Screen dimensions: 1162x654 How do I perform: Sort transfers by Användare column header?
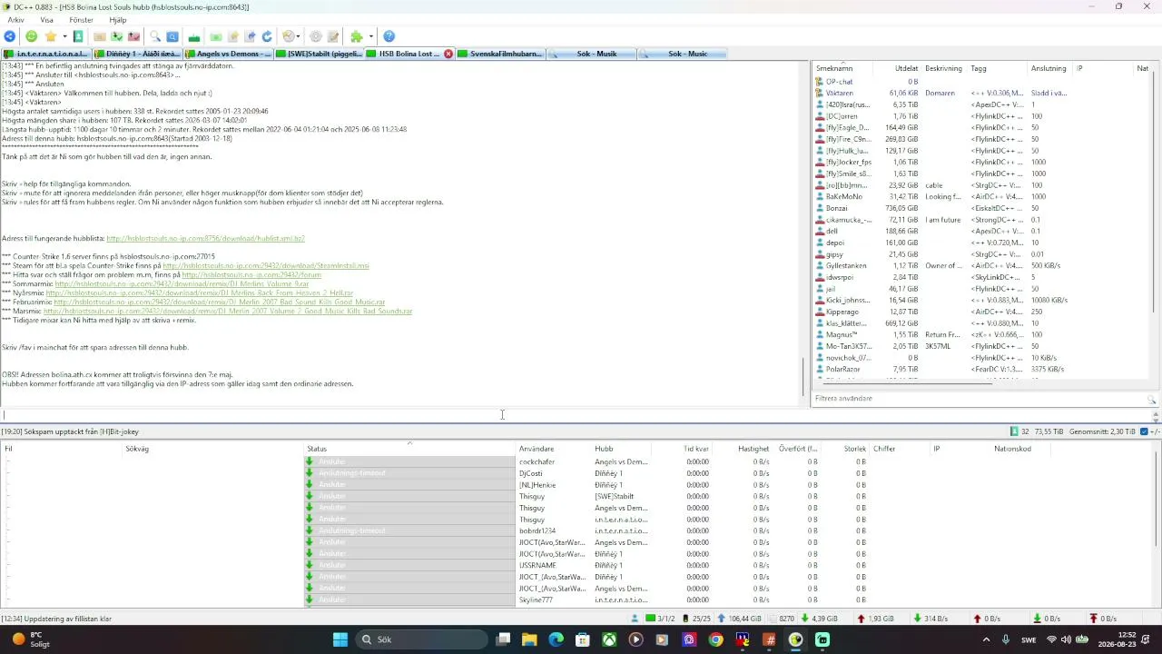(554, 449)
